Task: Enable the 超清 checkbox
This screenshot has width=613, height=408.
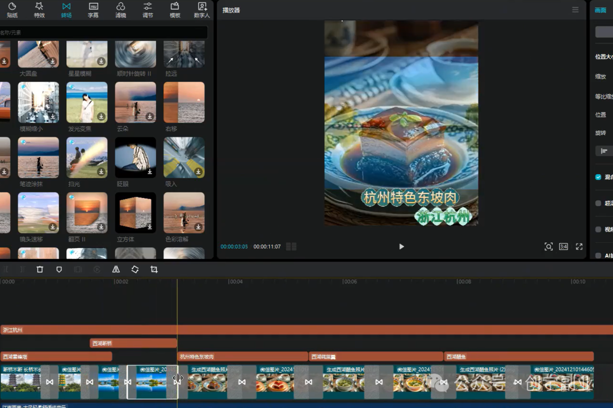Action: [598, 203]
